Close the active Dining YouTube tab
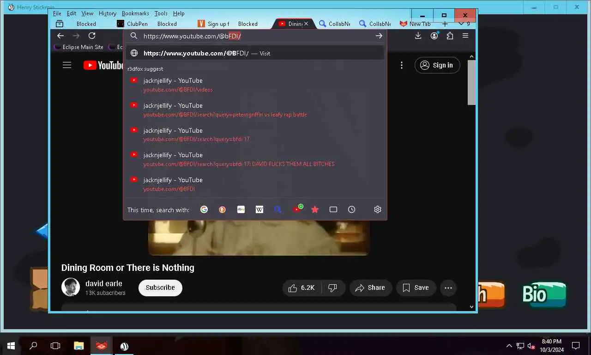The height and width of the screenshot is (355, 591). coord(306,24)
